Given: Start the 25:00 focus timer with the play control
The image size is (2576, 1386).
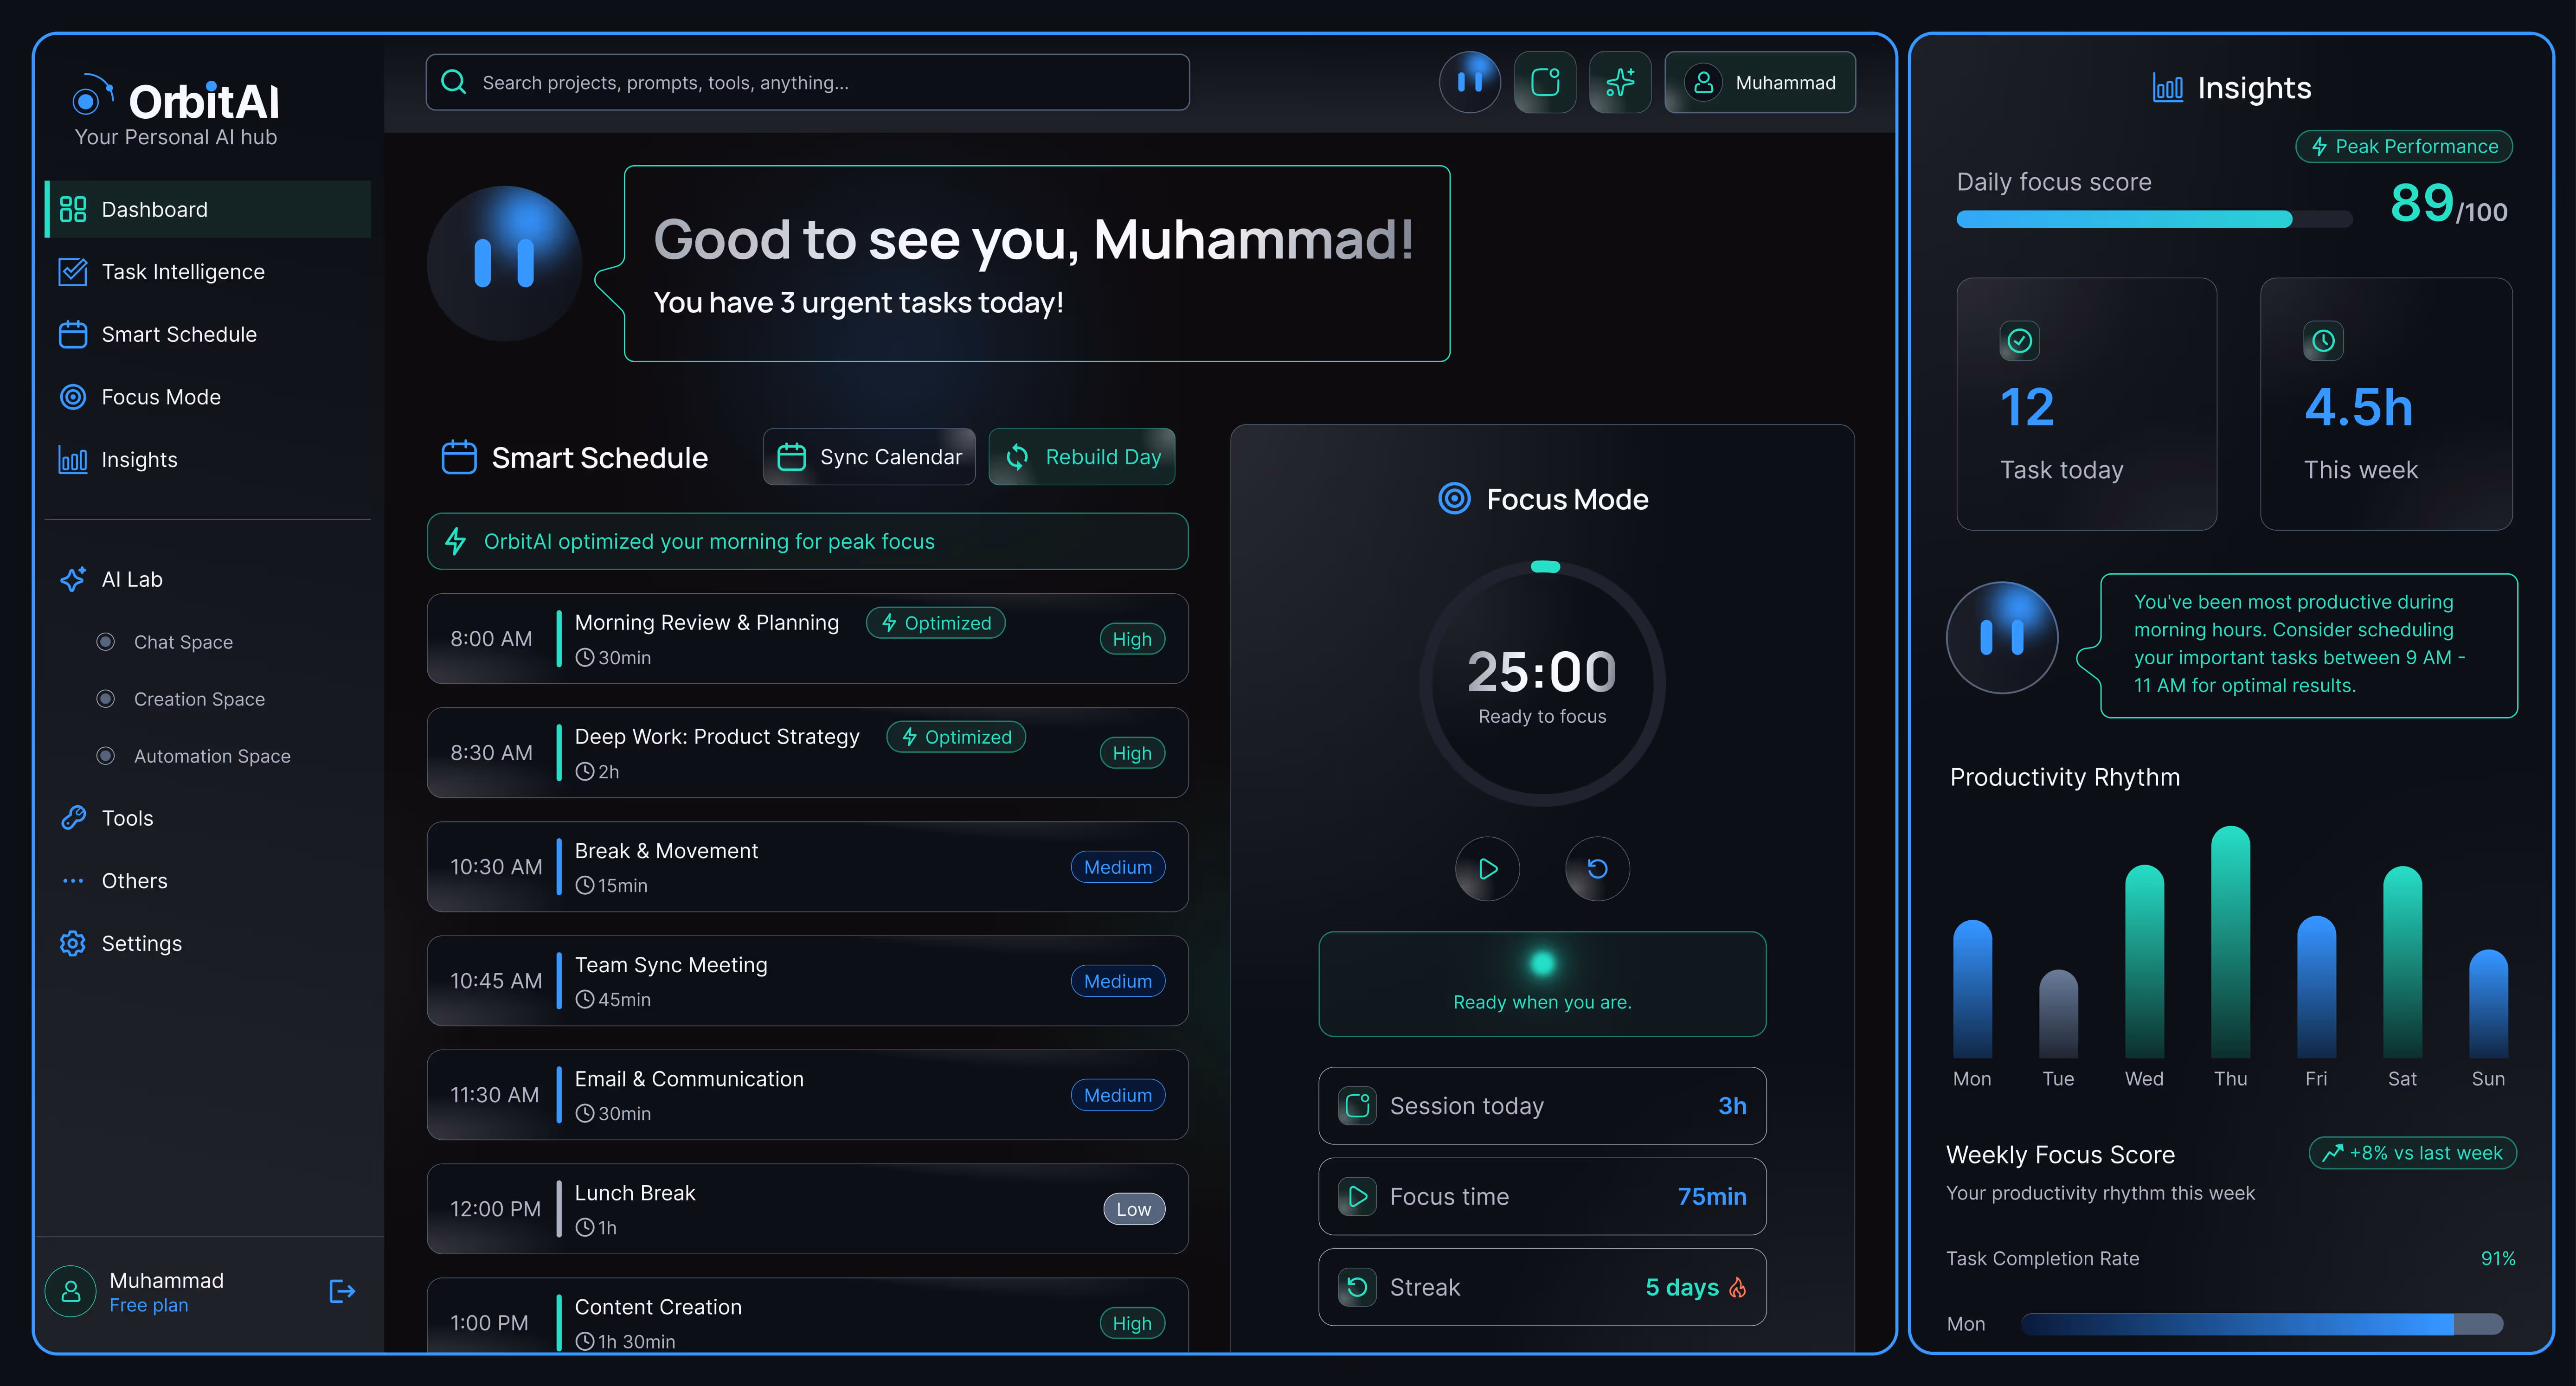Looking at the screenshot, I should 1487,869.
